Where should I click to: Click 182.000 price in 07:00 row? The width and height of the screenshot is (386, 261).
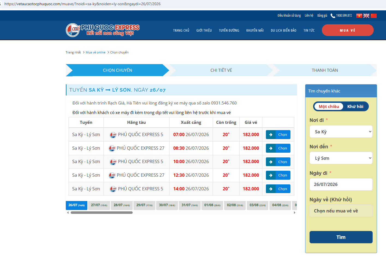251,134
